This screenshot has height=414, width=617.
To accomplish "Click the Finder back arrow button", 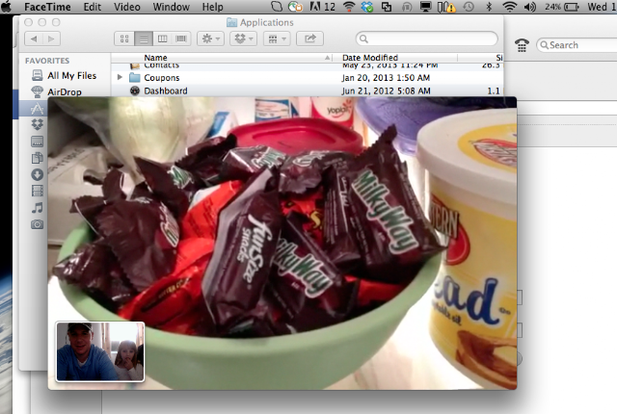I will click(x=34, y=39).
